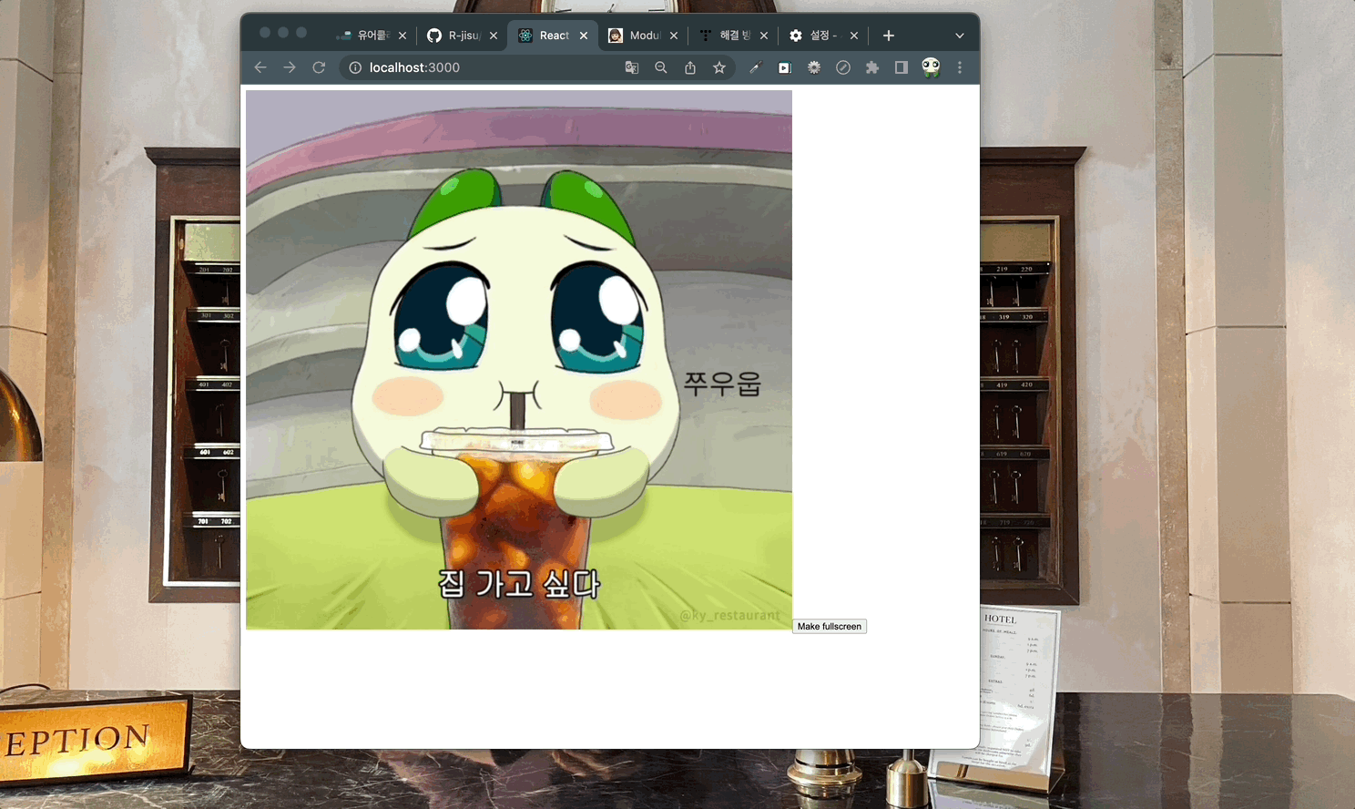Open the video player extension icon
The height and width of the screenshot is (809, 1355).
click(784, 67)
